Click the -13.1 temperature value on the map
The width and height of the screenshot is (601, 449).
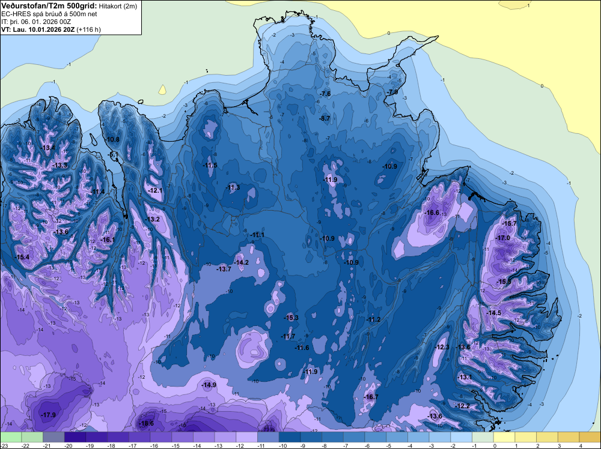coord(465,377)
